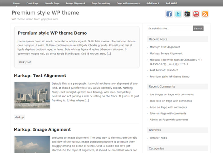Open Front Page menu item
The image size is (223, 153).
(32, 3)
